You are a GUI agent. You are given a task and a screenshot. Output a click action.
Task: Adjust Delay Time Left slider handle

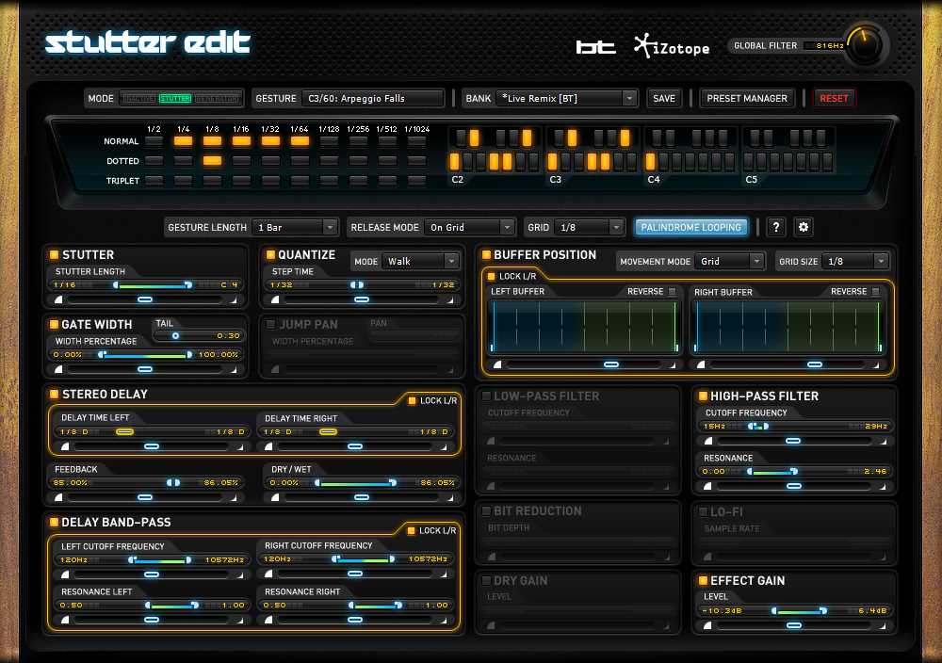125,431
